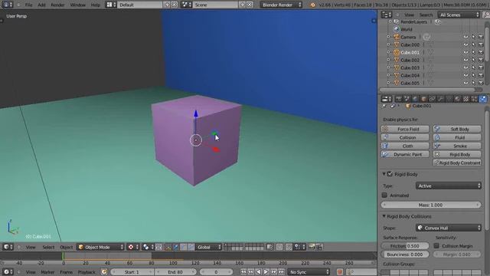
Task: Collapse the Rigid Body Collisions panel
Action: click(x=384, y=216)
